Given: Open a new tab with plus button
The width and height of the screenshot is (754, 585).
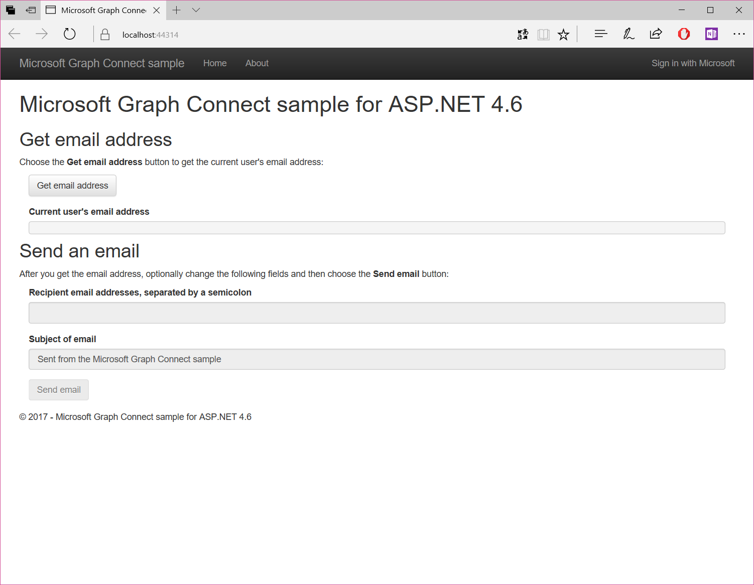Looking at the screenshot, I should pyautogui.click(x=177, y=10).
